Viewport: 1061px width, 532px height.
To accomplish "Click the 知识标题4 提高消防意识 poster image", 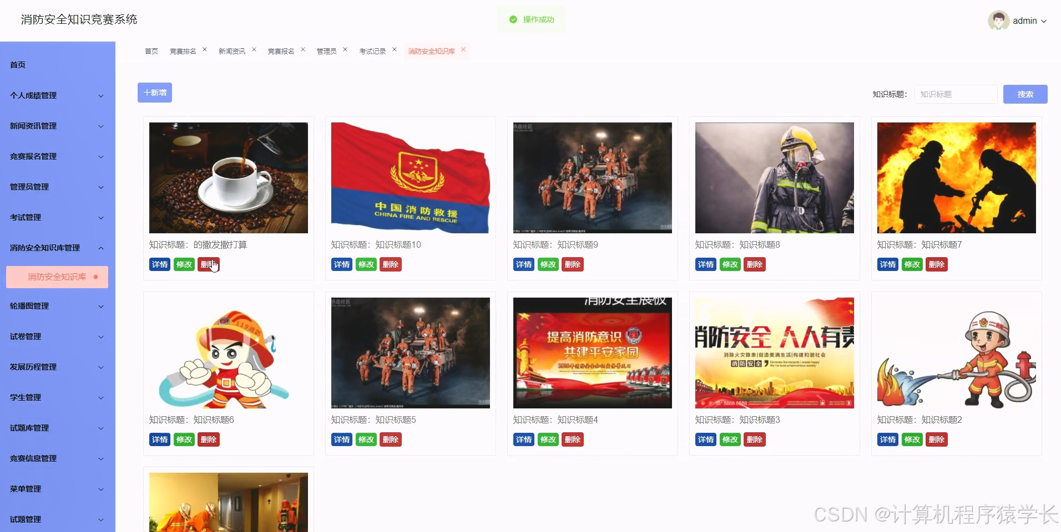I will point(593,353).
